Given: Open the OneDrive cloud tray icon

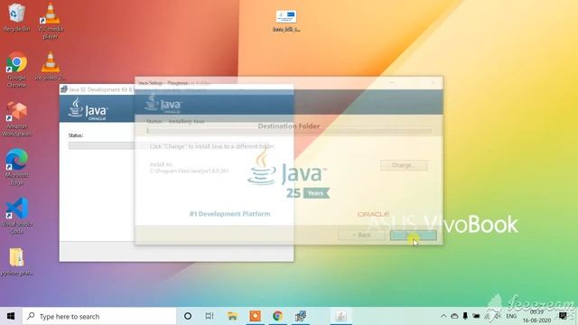Looking at the screenshot, I should (454, 316).
